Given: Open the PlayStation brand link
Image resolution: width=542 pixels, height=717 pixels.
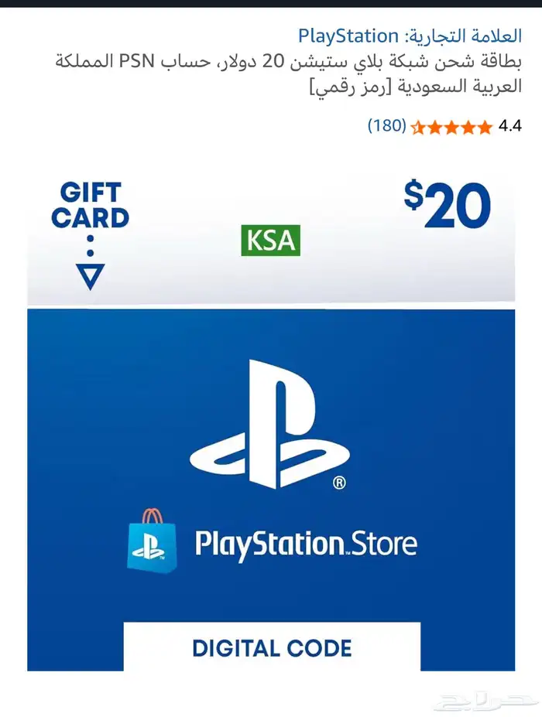Looking at the screenshot, I should tap(348, 36).
